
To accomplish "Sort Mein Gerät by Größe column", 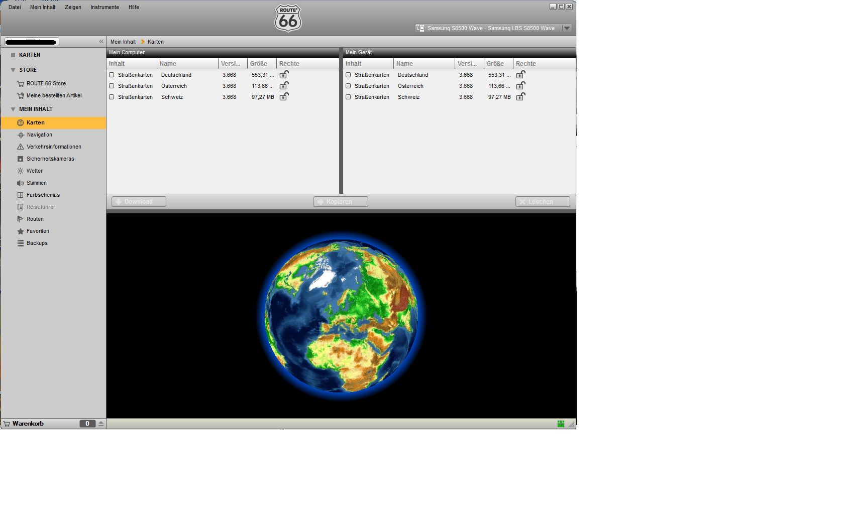I will pyautogui.click(x=499, y=64).
